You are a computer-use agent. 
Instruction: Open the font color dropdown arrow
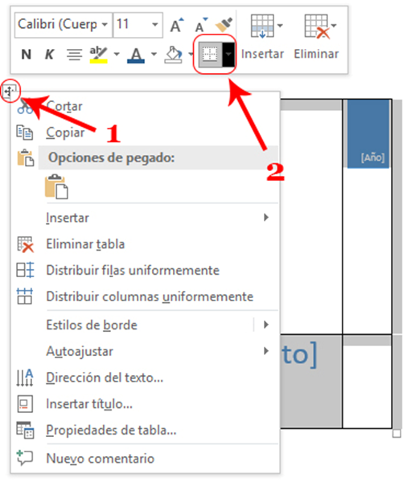tap(154, 55)
